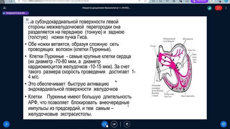This screenshot has height=129, width=230.
Task: Add page to favorites star icon
Action: click(x=145, y=1)
